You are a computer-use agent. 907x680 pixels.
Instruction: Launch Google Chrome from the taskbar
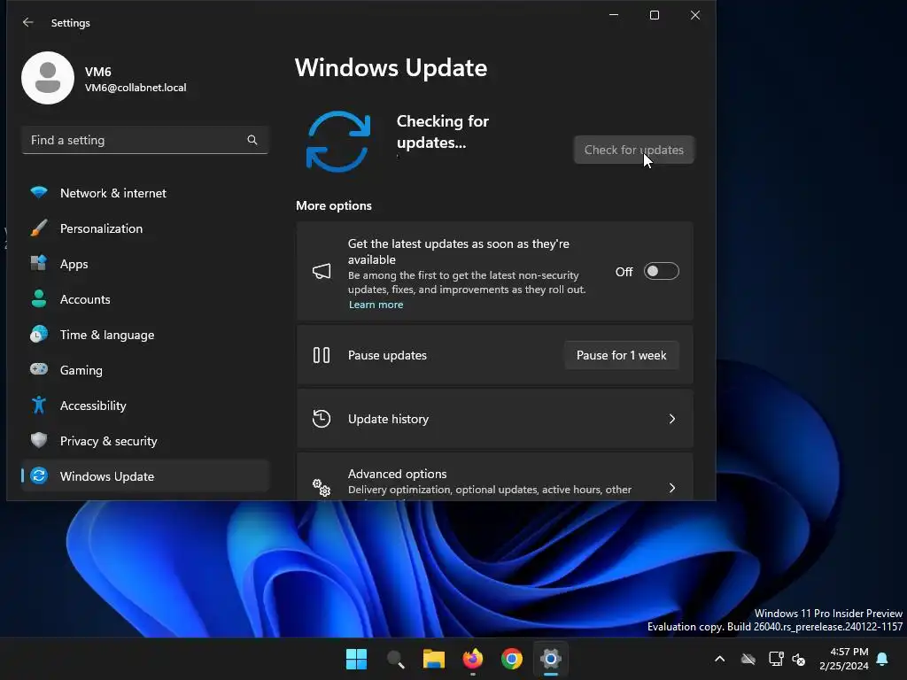pyautogui.click(x=512, y=659)
